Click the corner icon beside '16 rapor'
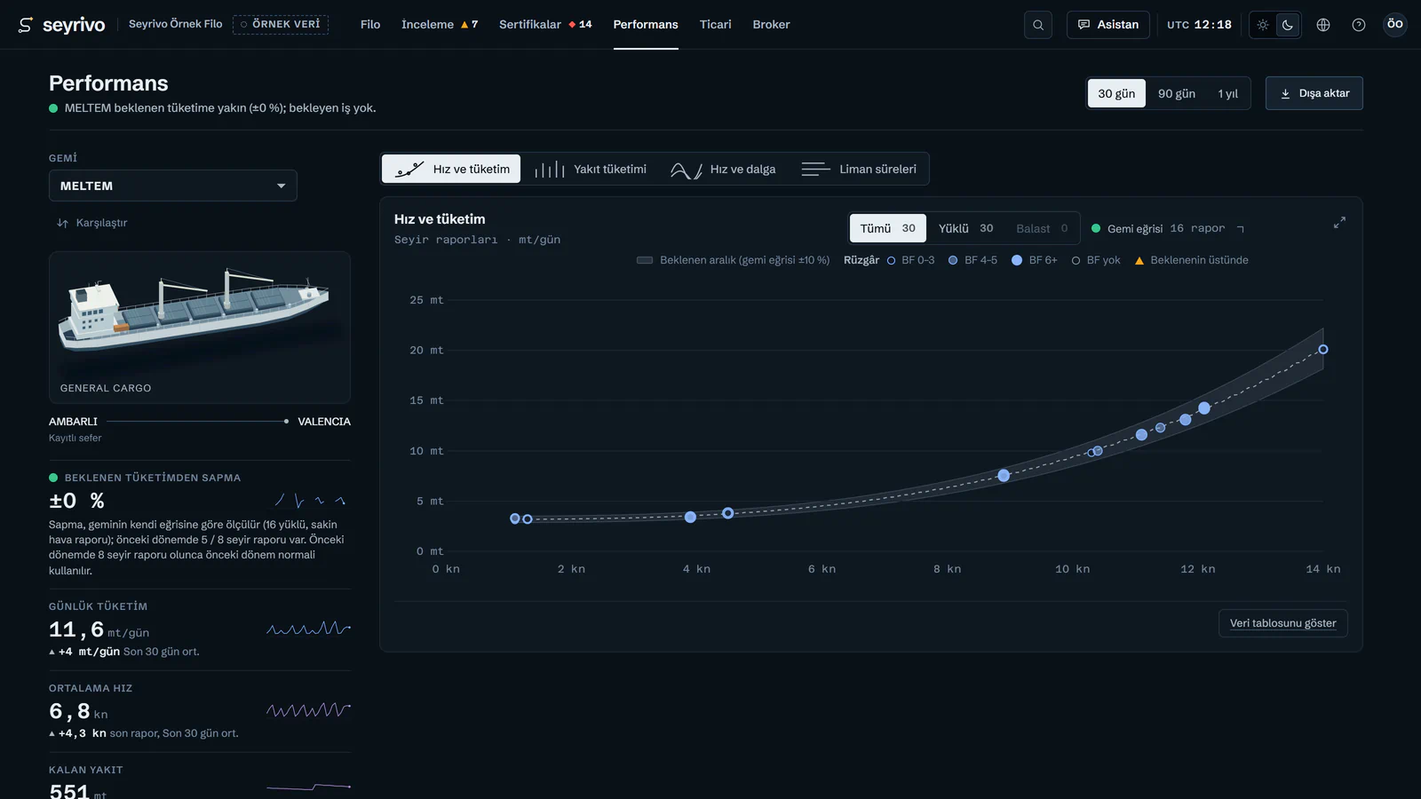 coord(1241,229)
